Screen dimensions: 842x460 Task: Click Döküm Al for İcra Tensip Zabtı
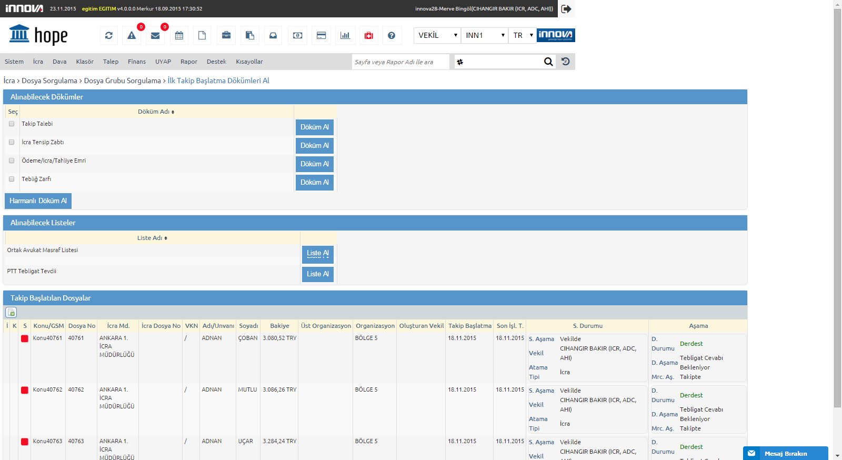click(x=315, y=146)
